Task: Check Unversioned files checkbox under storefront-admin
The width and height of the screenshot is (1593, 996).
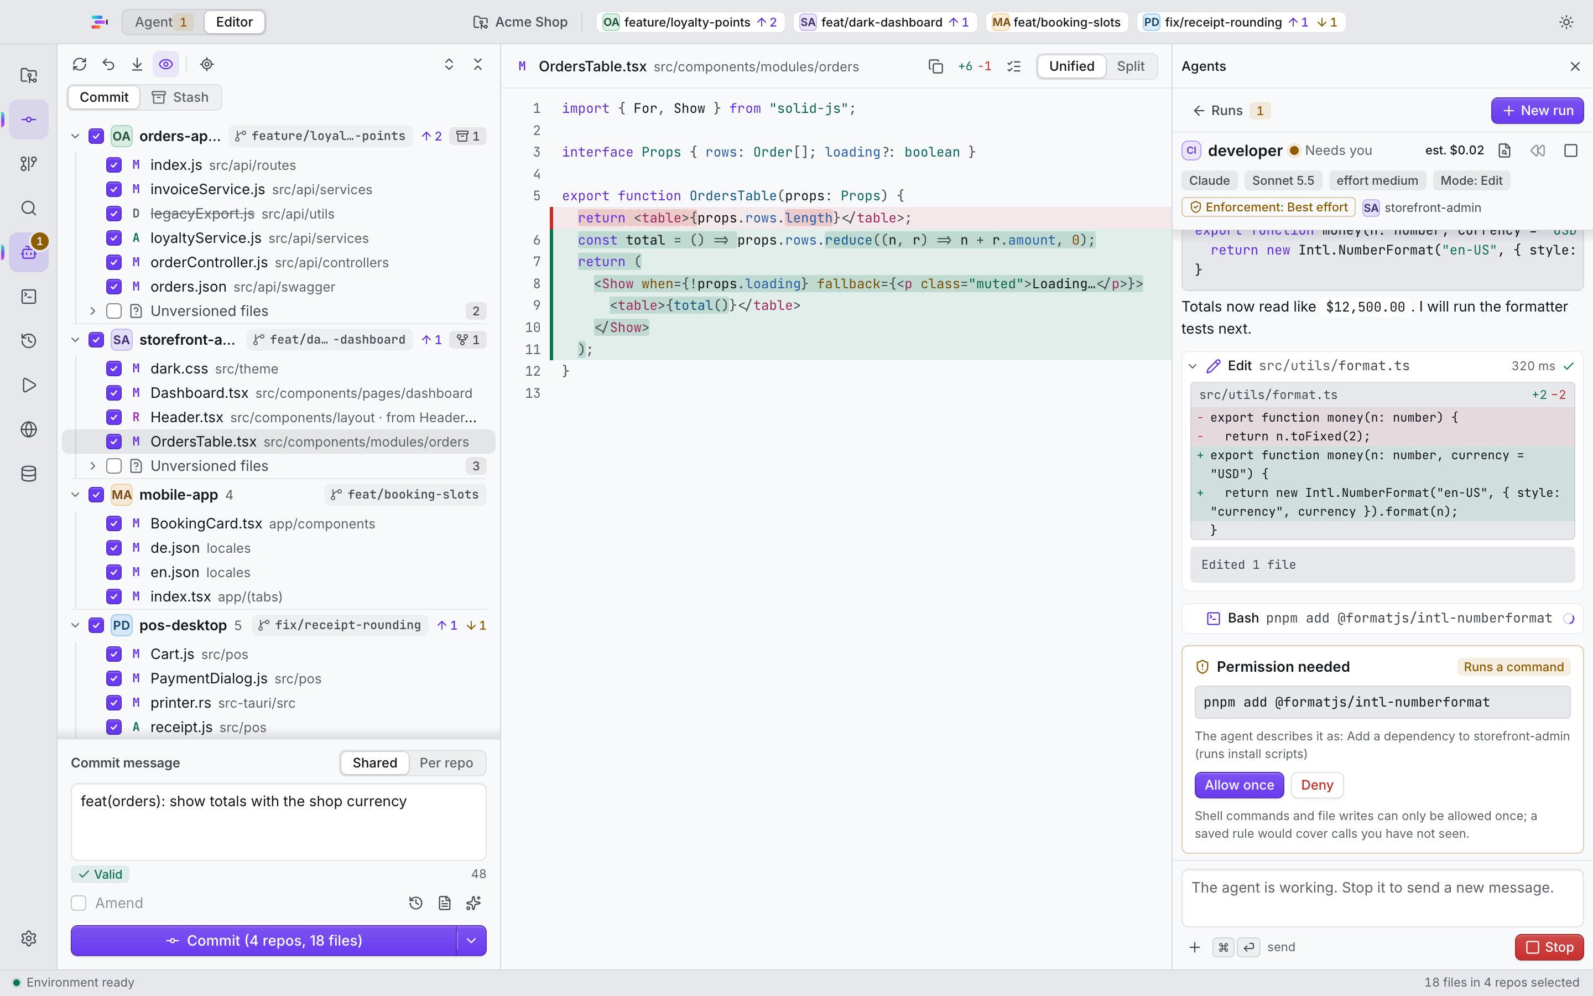Action: tap(114, 466)
